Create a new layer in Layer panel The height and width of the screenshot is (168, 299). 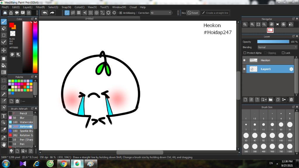coord(245,100)
